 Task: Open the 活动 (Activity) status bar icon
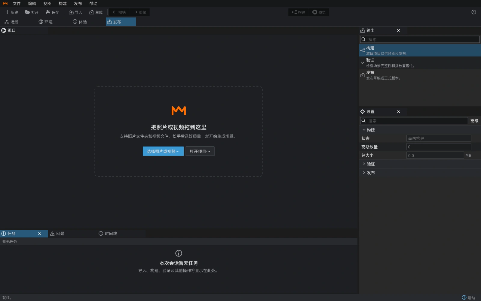point(464,297)
